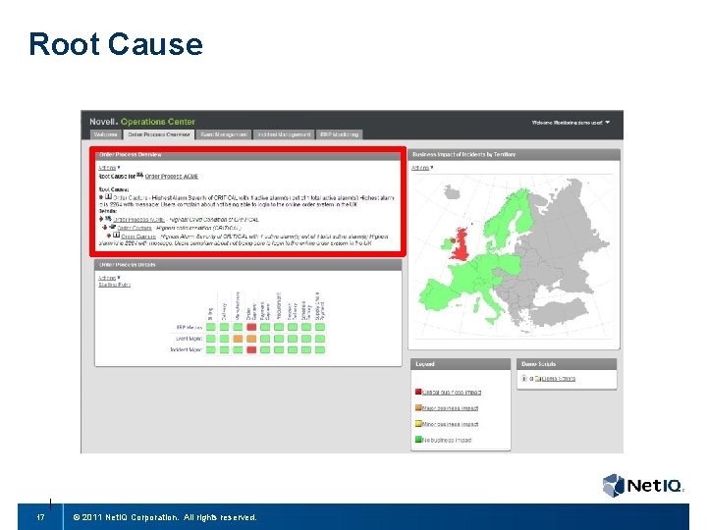Open the last Order Capture link in Details
707x530 pixels.
point(138,237)
